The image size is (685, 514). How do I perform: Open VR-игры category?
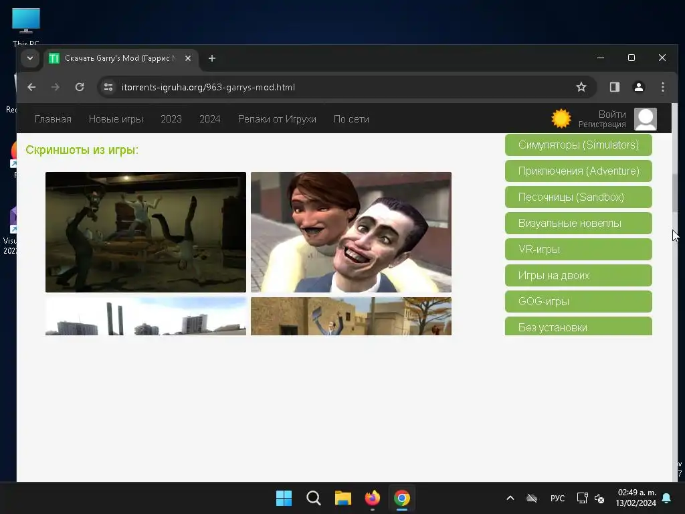coord(579,249)
